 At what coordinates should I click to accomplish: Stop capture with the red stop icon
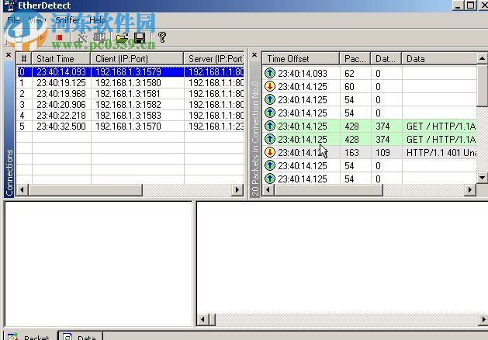click(59, 38)
